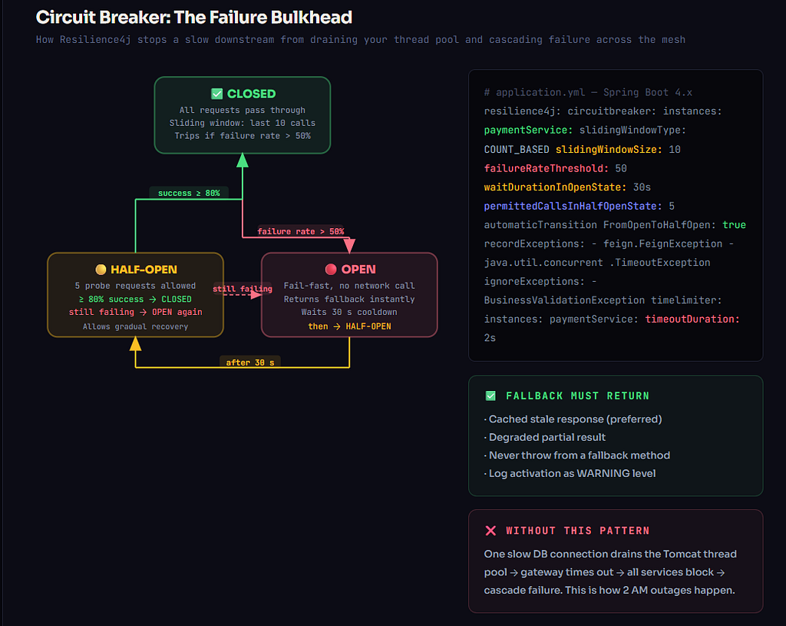The image size is (786, 626).
Task: Click 'All requests pass through' line
Action: [242, 110]
